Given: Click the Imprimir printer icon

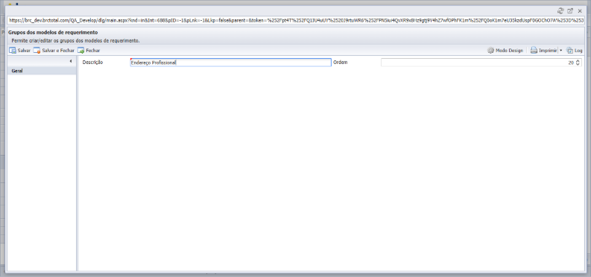Looking at the screenshot, I should coord(534,51).
